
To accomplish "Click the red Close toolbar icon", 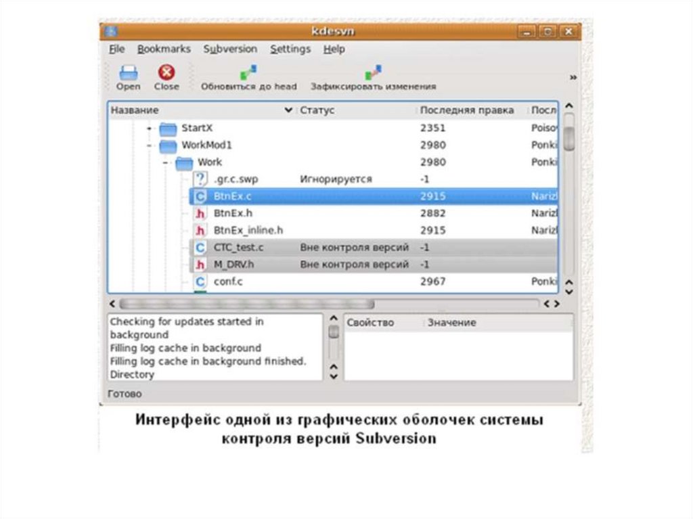I will 166,72.
